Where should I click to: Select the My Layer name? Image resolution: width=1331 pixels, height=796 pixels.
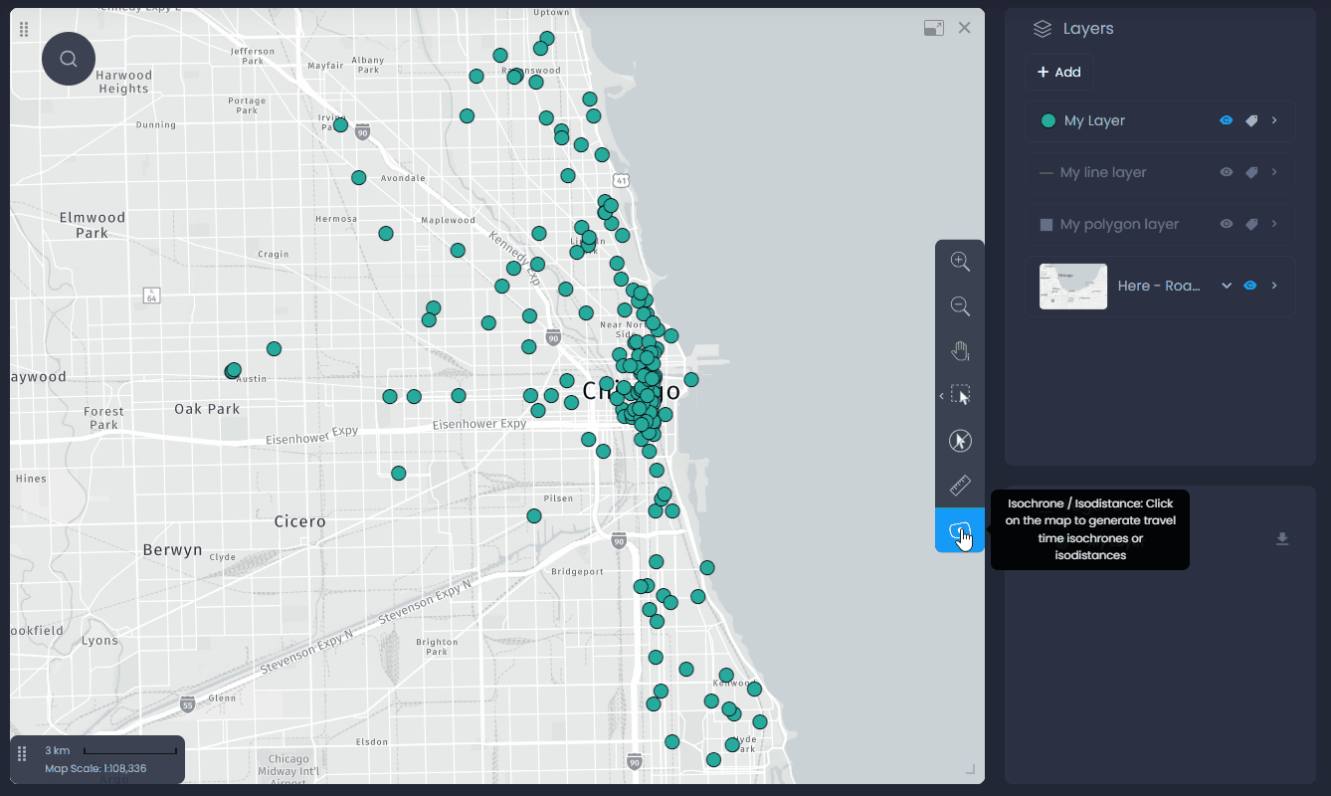[1094, 120]
